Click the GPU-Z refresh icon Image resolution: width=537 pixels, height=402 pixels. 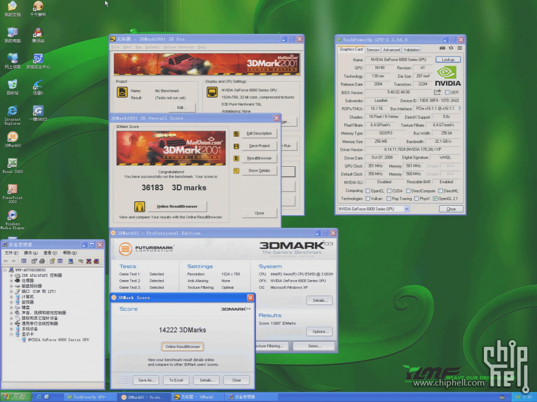pyautogui.click(x=451, y=48)
